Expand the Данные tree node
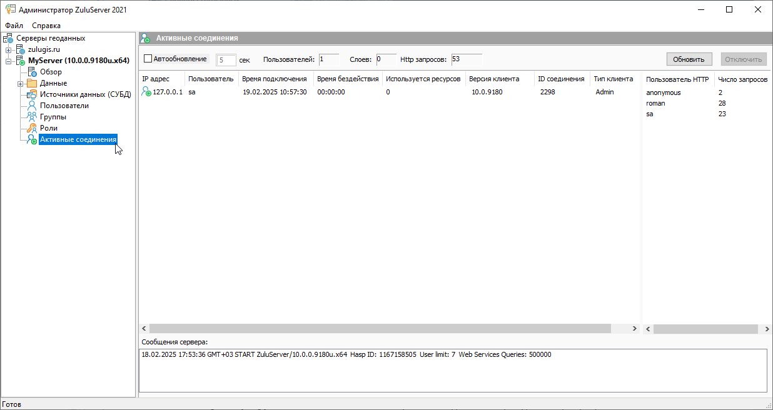The image size is (773, 410). 20,83
